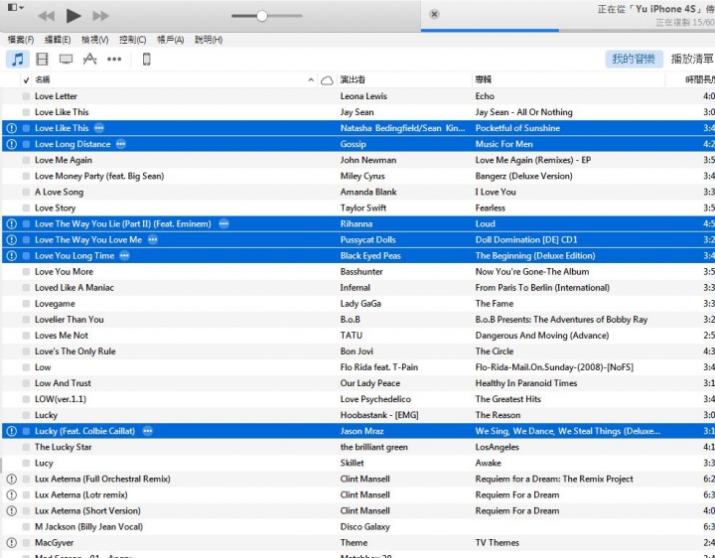Open options ellipsis for Love The Way You Lie
Image resolution: width=715 pixels, height=558 pixels.
point(223,223)
